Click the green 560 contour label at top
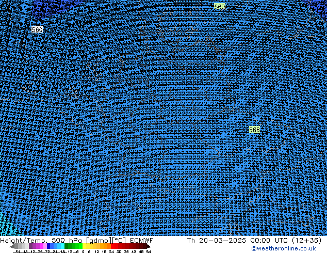327x253 pixels. (220, 7)
